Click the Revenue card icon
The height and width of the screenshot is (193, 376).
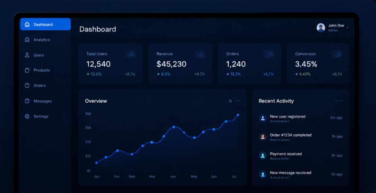click(x=200, y=54)
